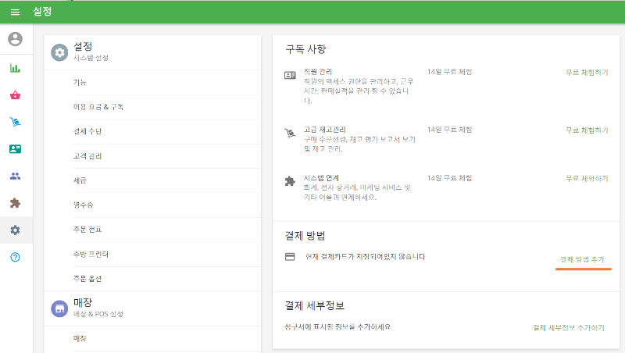Open the help question mark icon

(16, 258)
